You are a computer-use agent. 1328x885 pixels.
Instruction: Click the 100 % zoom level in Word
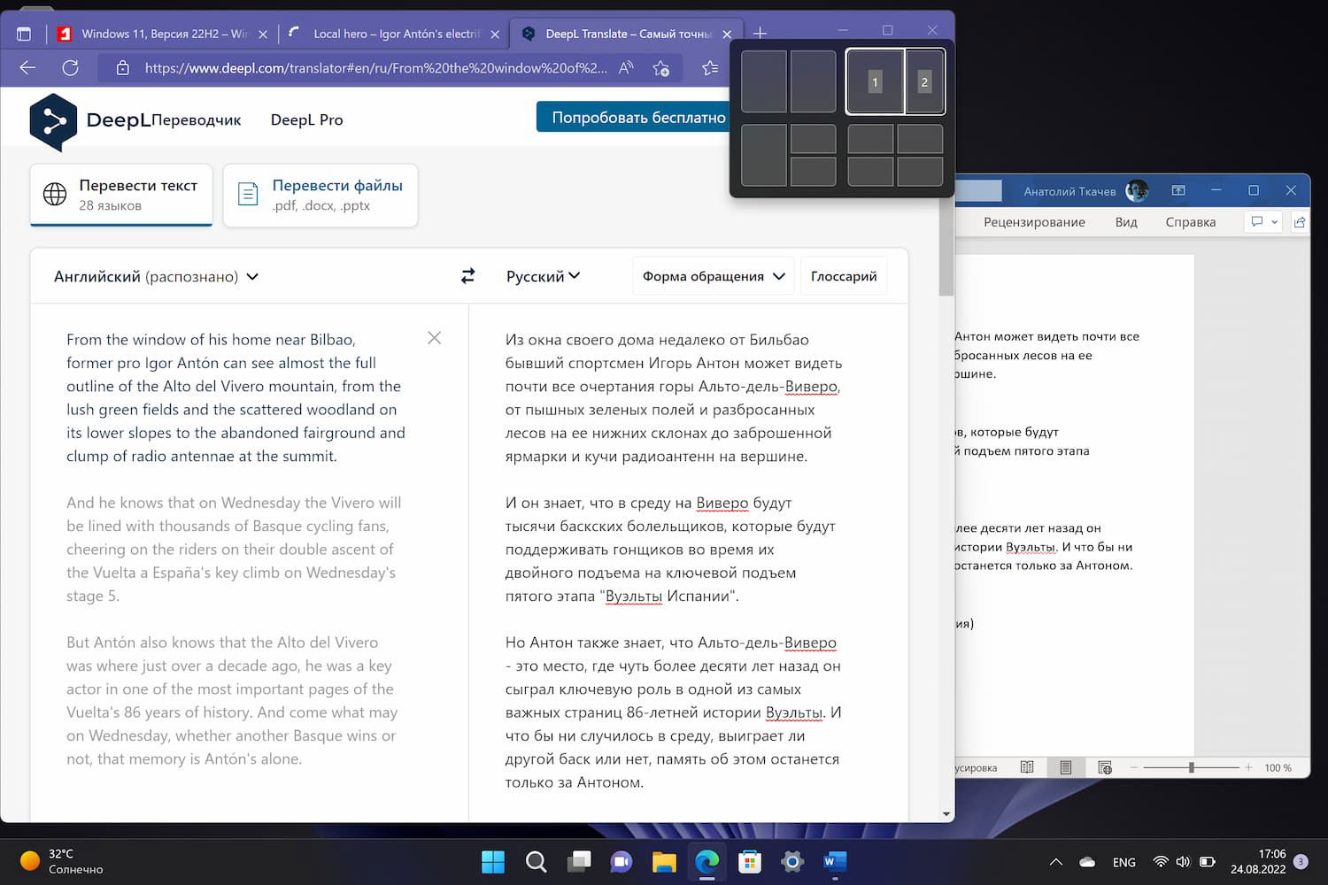point(1278,767)
